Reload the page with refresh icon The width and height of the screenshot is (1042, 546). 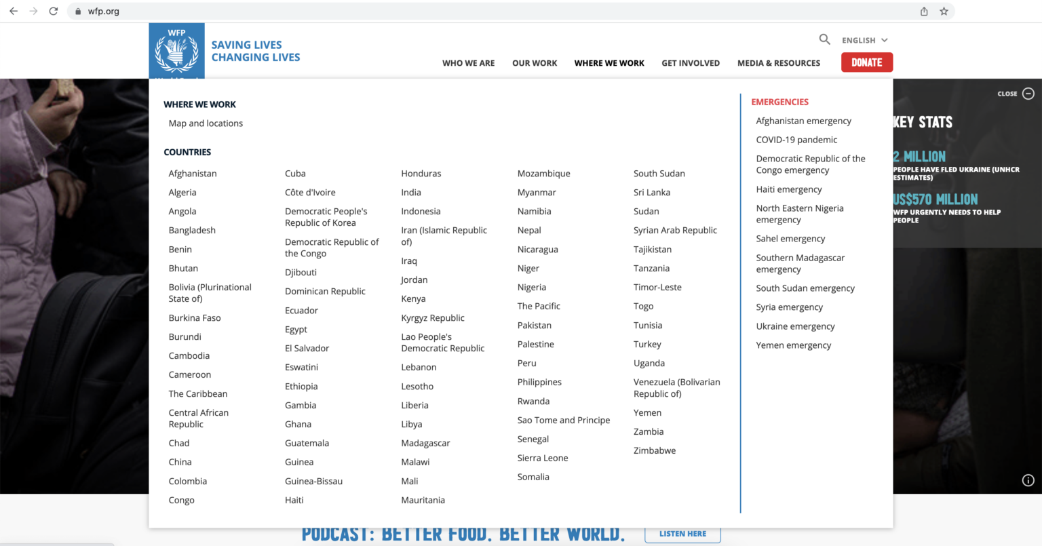tap(54, 12)
